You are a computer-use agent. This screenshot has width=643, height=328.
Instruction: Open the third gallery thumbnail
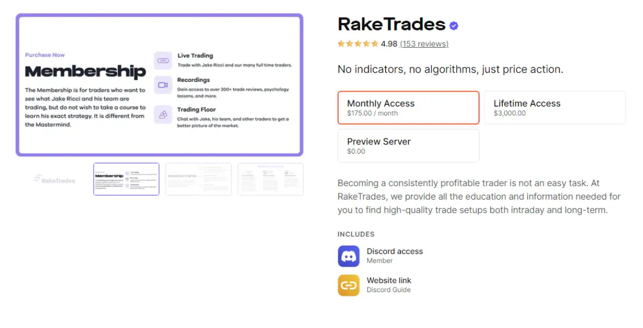click(x=198, y=179)
